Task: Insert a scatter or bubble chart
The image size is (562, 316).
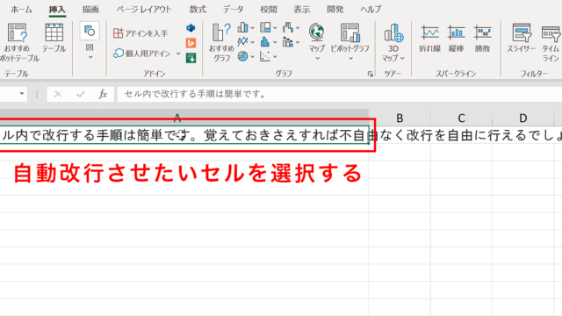Action: [265, 56]
